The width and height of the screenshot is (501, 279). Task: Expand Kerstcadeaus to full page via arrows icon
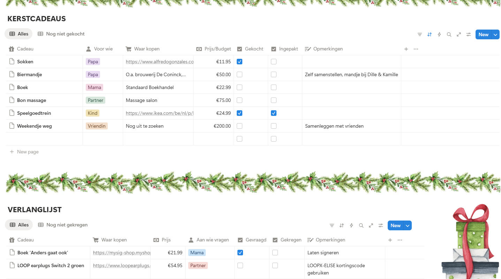pyautogui.click(x=458, y=34)
